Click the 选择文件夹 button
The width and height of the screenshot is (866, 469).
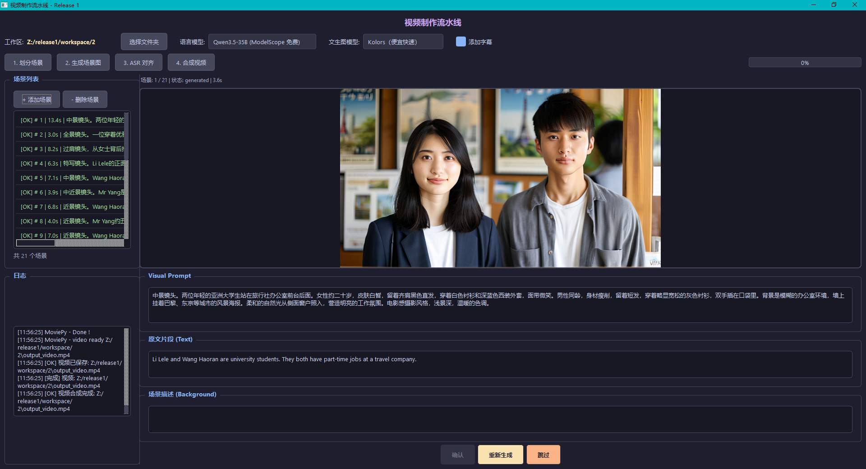tap(144, 42)
